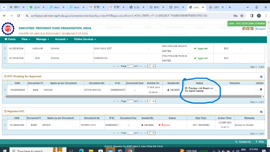Click CNRB0000373 IFSC cell

click(118, 90)
